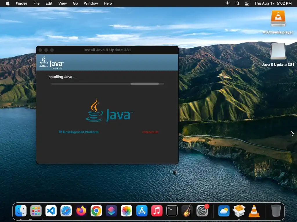Open Control Center in menu bar

pyautogui.click(x=247, y=3)
